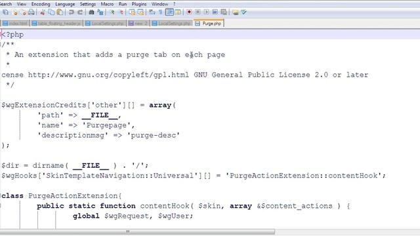The height and width of the screenshot is (236, 420).
Task: Open the View menu
Action: click(22, 5)
